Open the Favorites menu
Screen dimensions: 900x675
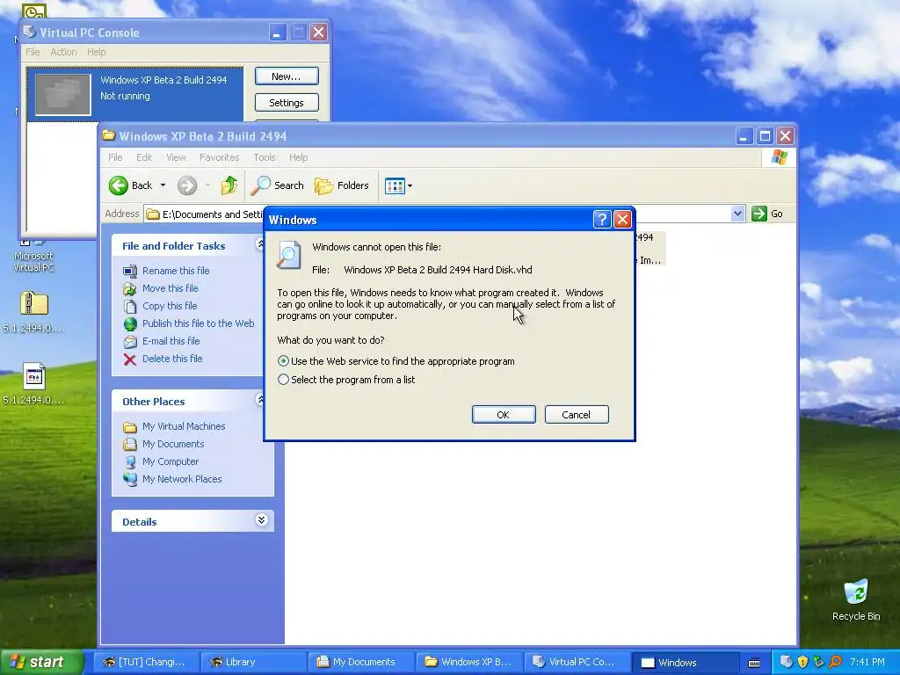pos(219,157)
